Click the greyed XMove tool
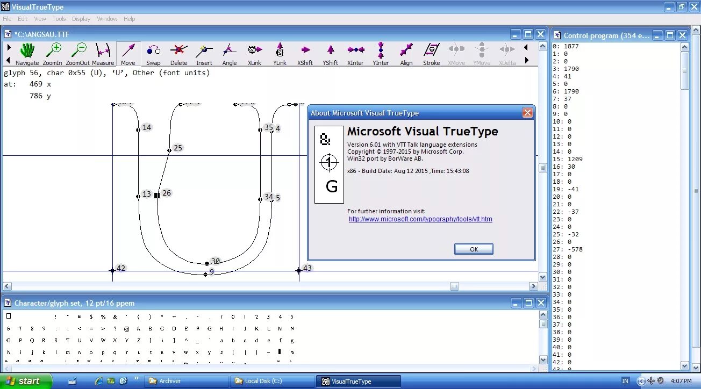The image size is (701, 389). 456,54
